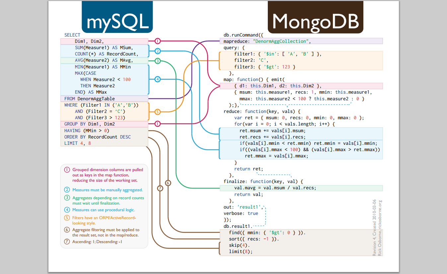Click the 'find({ mmin: { $gt: 0 } })' line
447x274 pixels.
(267, 233)
